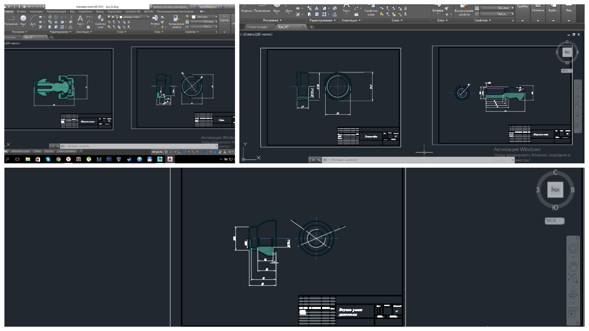Click the С compass letter on the large ViewCube
The image size is (589, 331).
tap(555, 173)
